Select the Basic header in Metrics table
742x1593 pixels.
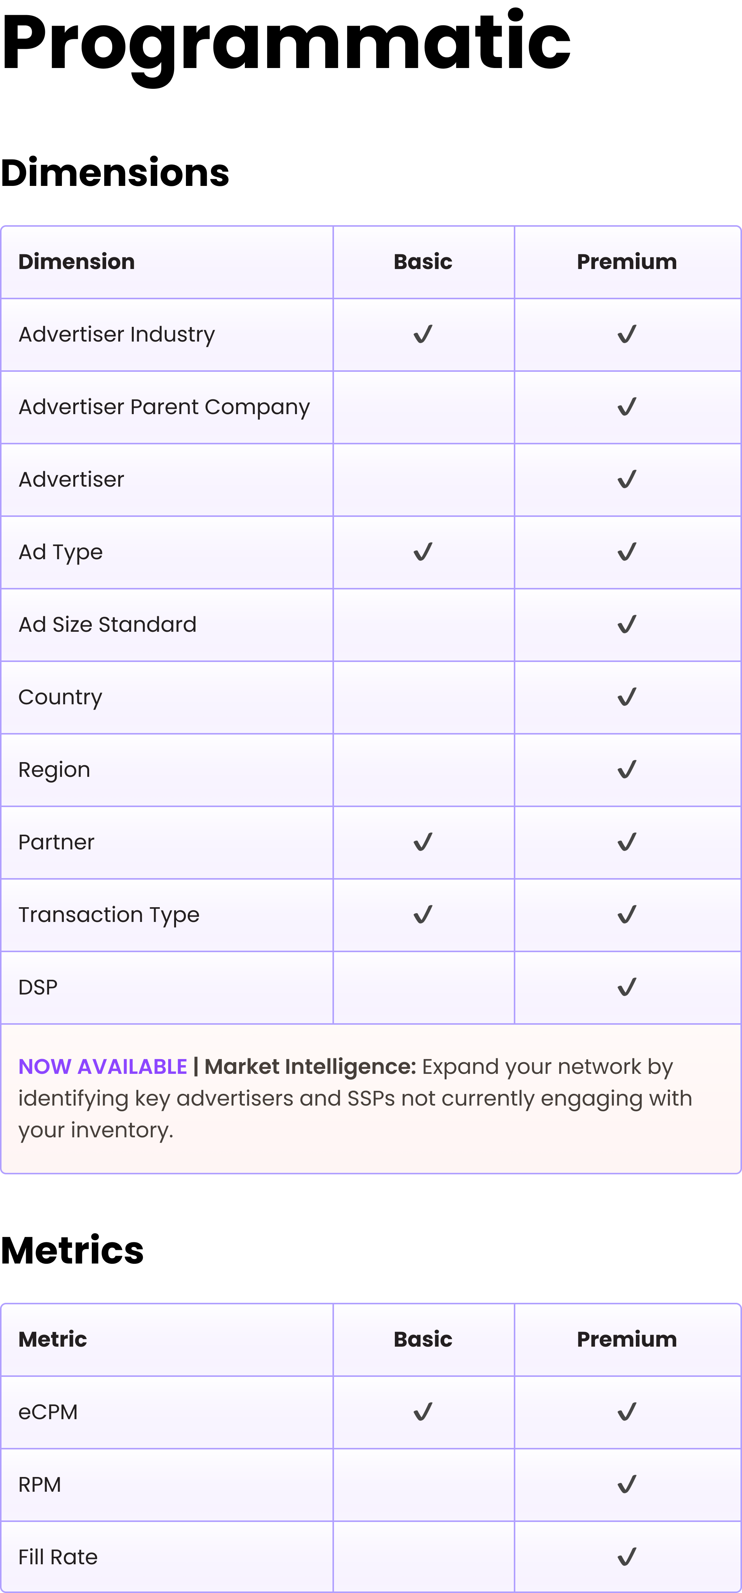click(x=423, y=1339)
